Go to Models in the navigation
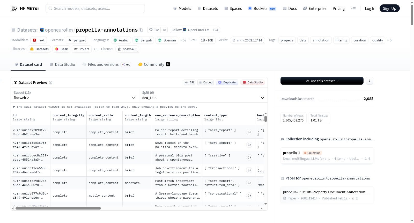Screen dimensions: 414x223 coord(182,9)
